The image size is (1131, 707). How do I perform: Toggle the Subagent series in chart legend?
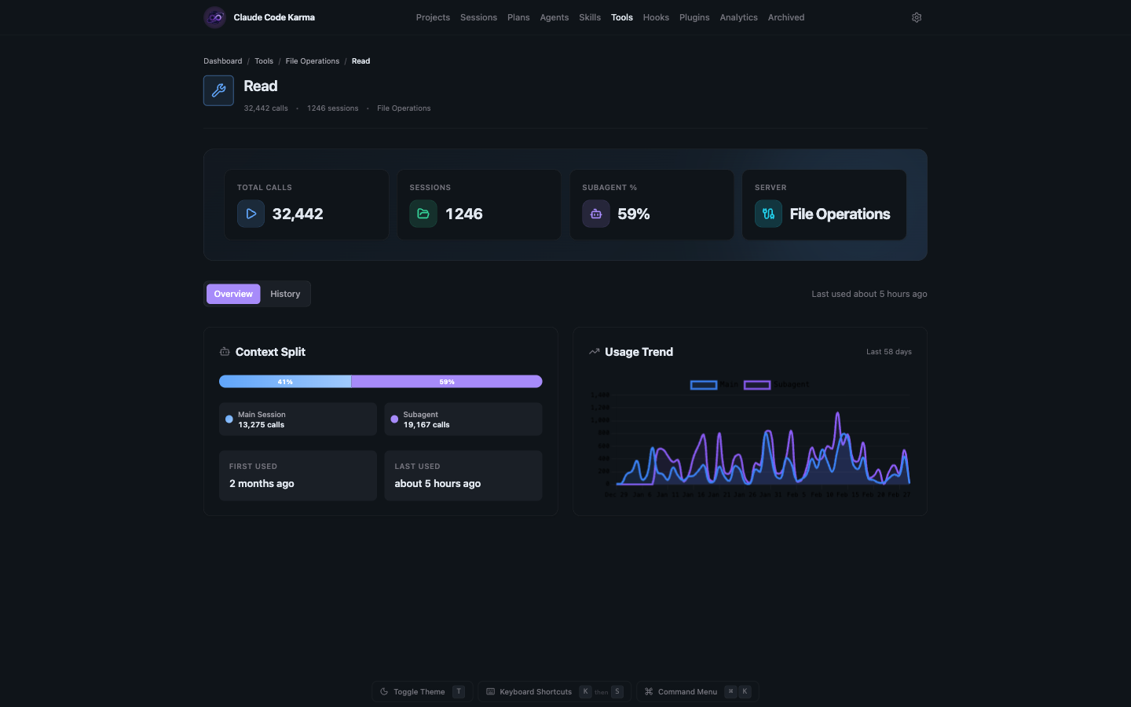pyautogui.click(x=777, y=385)
